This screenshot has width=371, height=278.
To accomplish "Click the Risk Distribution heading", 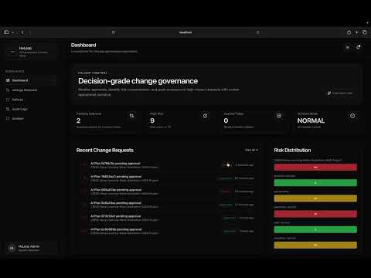I will 292,151.
